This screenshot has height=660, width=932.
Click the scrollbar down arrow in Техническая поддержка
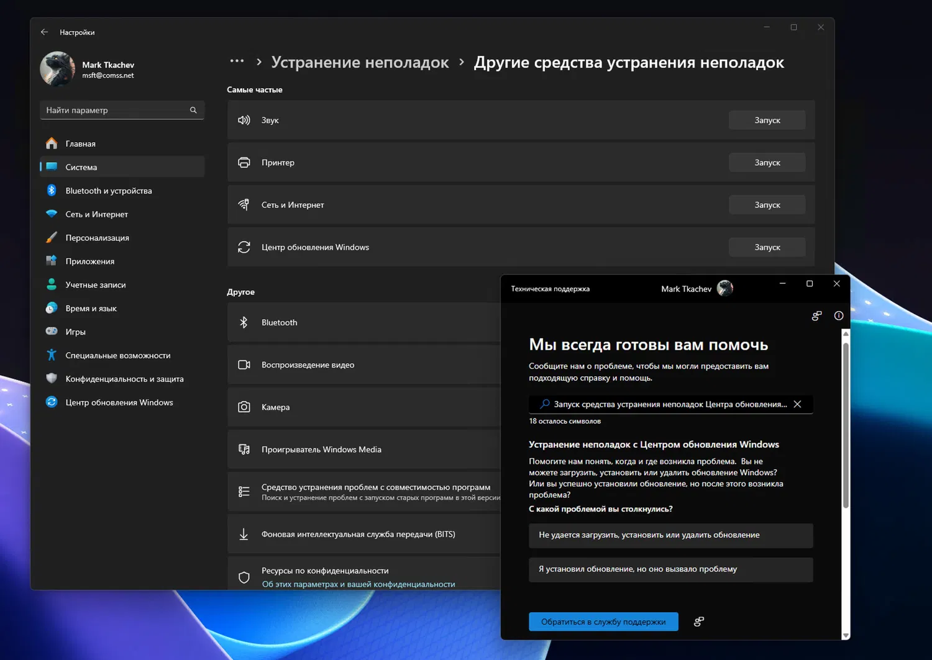[846, 635]
